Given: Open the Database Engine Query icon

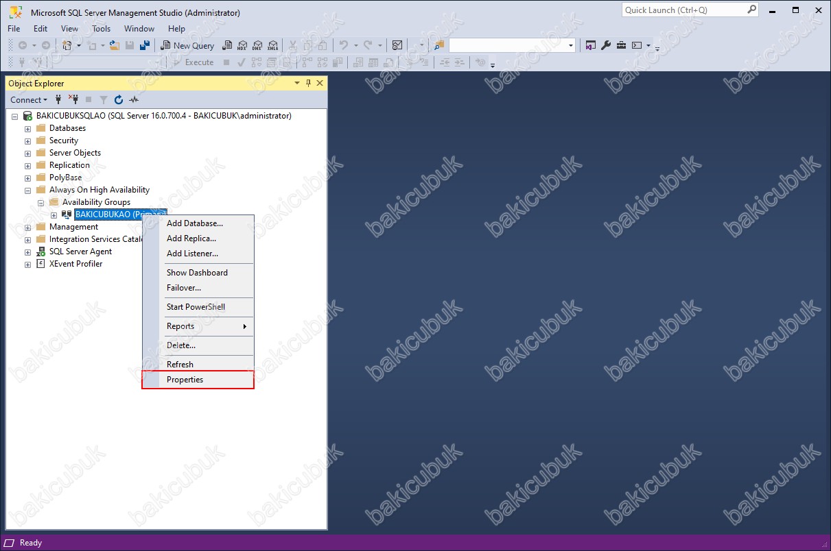Looking at the screenshot, I should (228, 45).
